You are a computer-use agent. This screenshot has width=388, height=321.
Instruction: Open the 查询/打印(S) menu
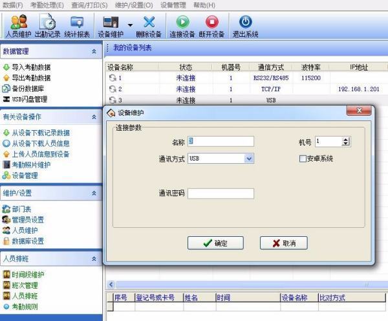[x=89, y=5]
